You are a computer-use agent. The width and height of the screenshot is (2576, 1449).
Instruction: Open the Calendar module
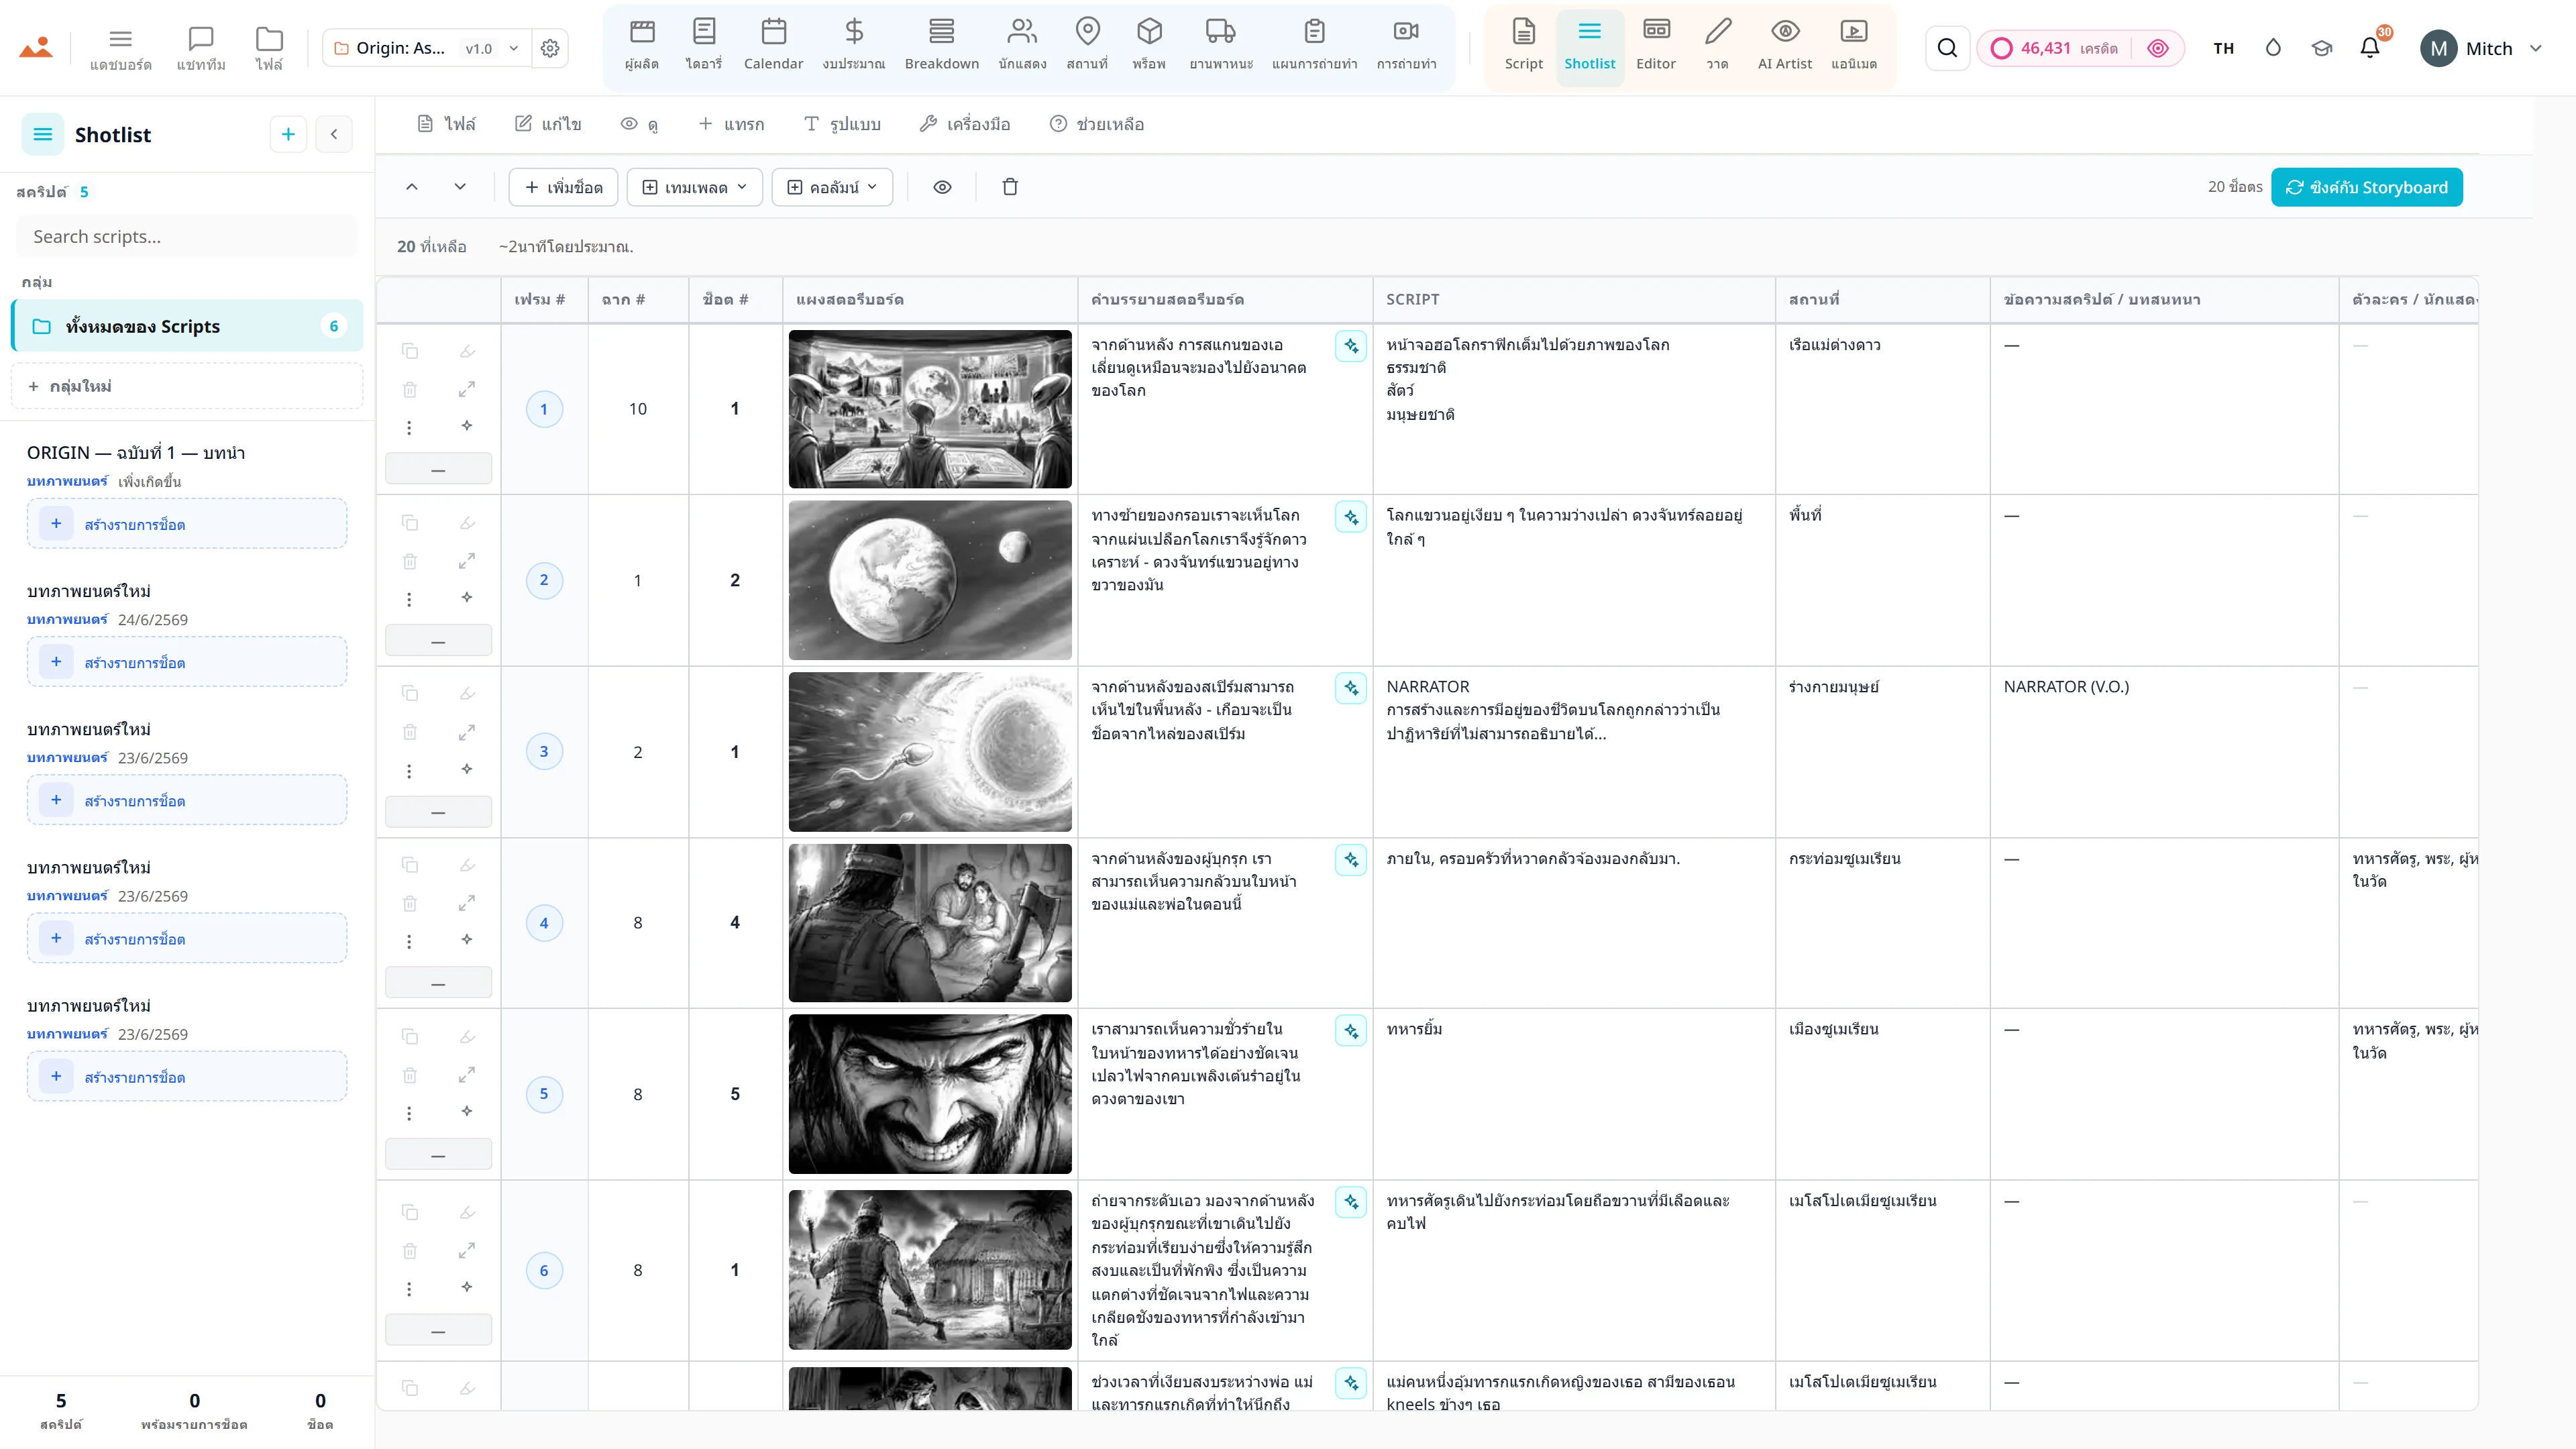(x=773, y=46)
